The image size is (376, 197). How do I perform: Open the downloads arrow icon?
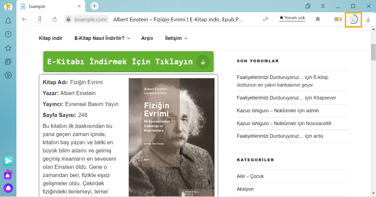coord(368,19)
